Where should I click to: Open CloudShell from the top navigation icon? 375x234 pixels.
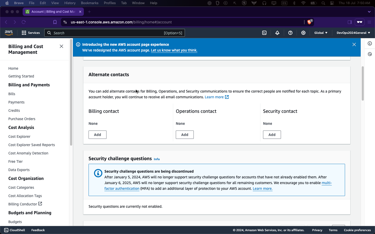(x=264, y=33)
